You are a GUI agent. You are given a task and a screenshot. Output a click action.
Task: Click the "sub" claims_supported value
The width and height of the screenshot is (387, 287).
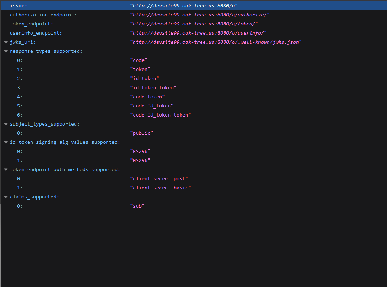pyautogui.click(x=137, y=206)
